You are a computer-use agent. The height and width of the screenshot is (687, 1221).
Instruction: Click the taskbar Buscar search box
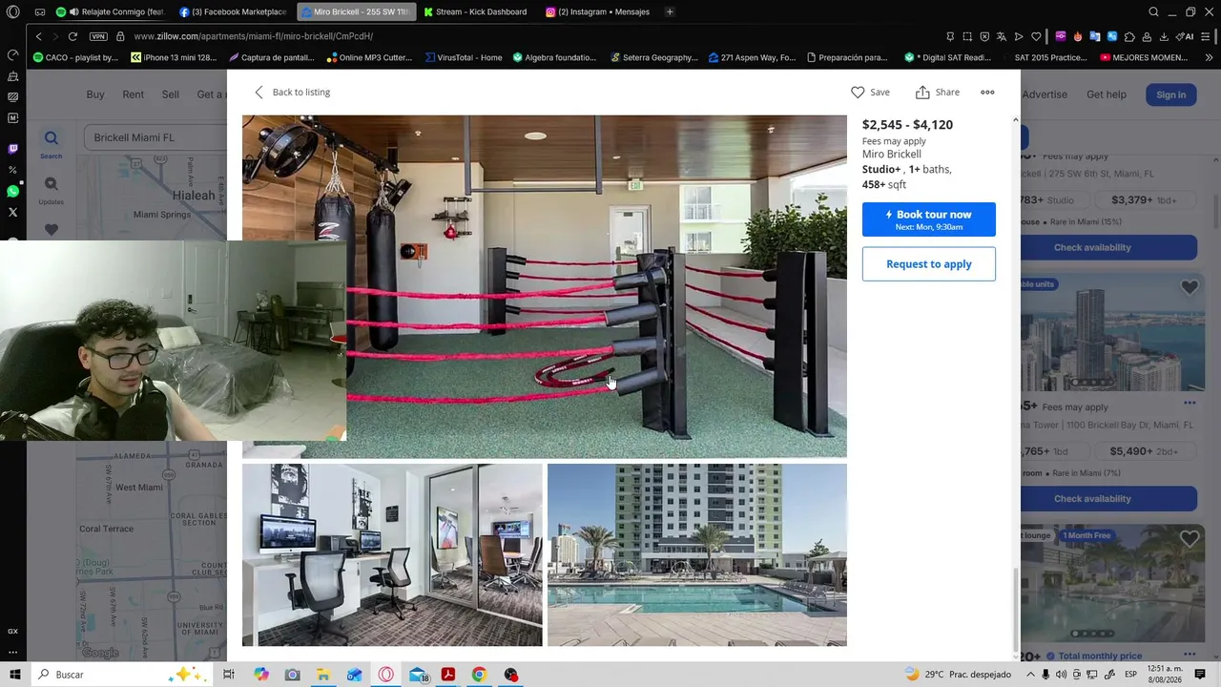121,675
